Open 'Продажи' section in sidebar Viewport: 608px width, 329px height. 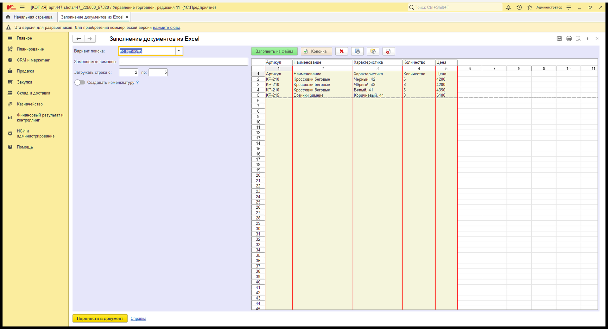coord(25,71)
